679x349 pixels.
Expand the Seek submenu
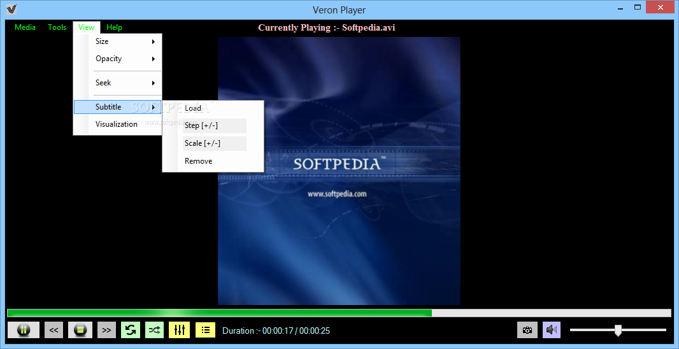point(117,83)
